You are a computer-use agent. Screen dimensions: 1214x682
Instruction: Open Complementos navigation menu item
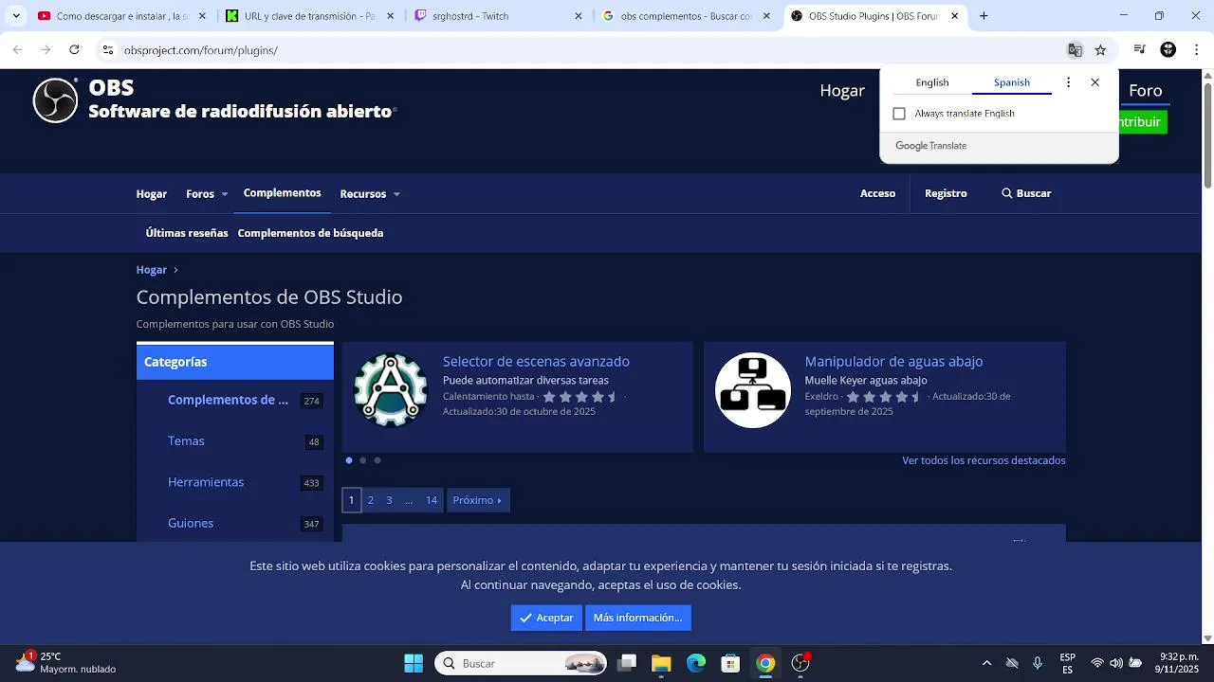coord(282,193)
